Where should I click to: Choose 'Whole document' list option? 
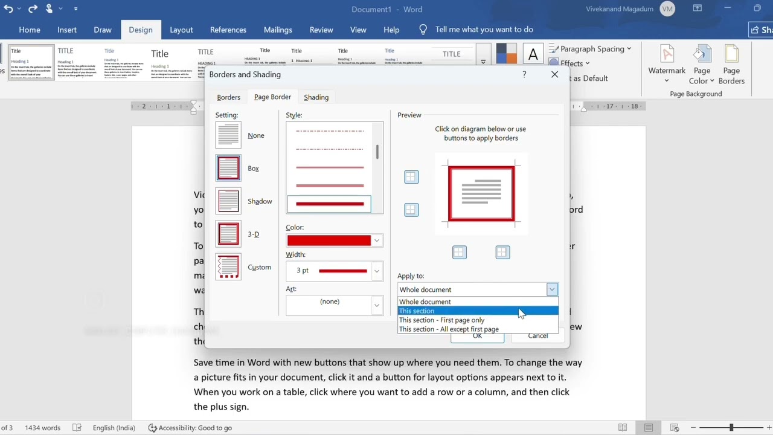[478, 302]
